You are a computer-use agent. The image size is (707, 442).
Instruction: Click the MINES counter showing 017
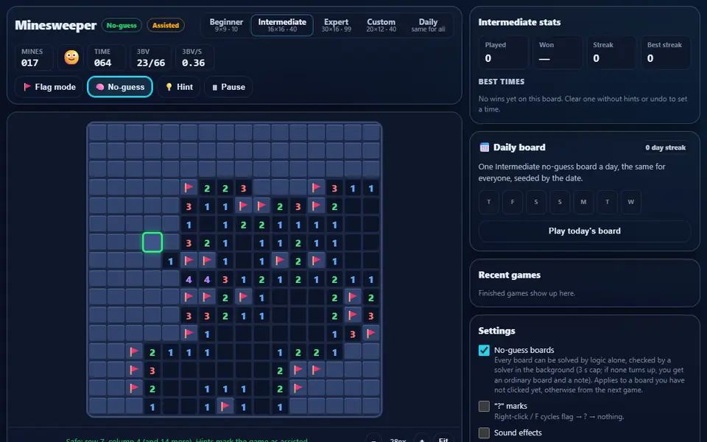34,57
